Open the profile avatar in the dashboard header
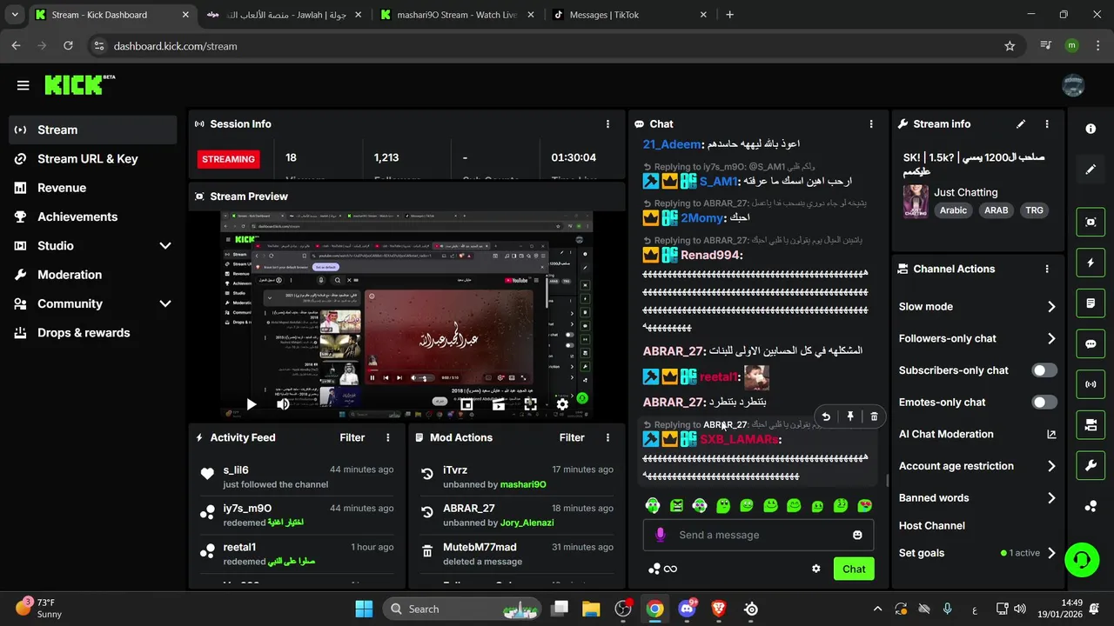This screenshot has width=1114, height=626. pos(1073,85)
